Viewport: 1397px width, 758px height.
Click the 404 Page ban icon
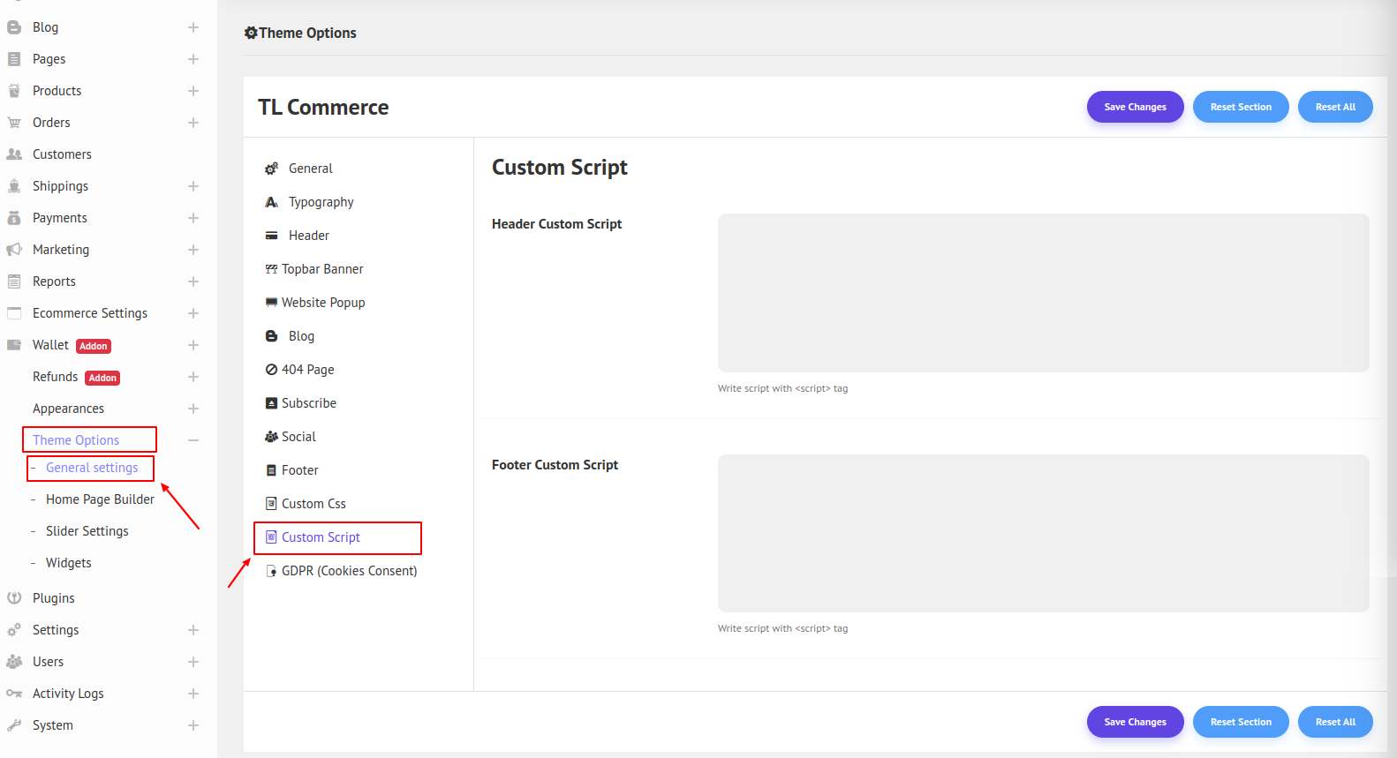(x=271, y=370)
